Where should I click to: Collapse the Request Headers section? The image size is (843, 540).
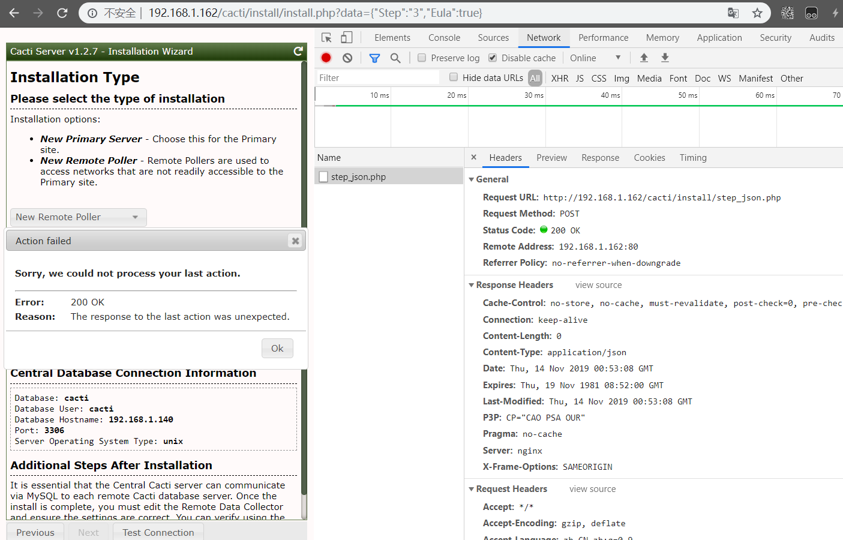point(472,489)
